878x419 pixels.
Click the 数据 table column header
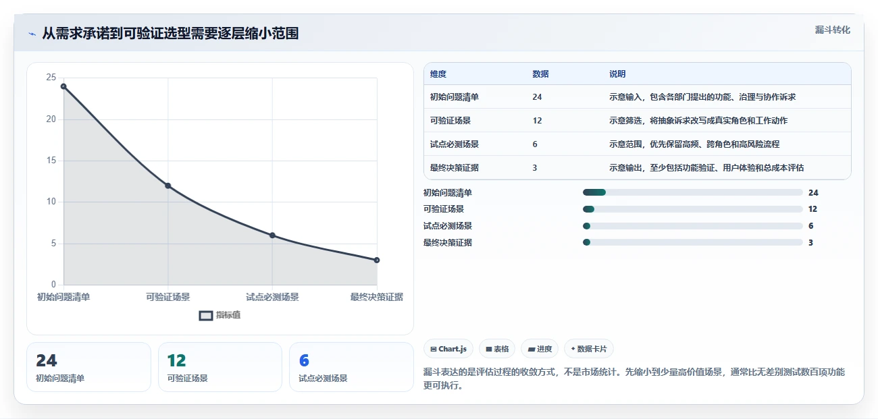click(540, 74)
